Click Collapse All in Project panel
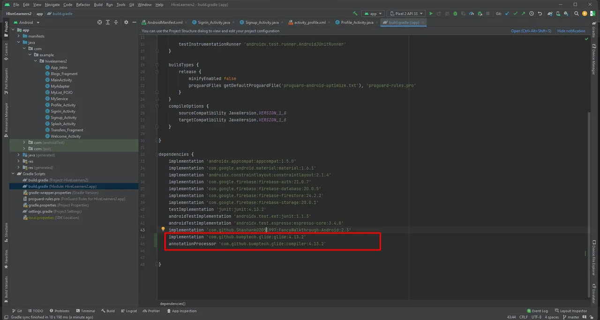The image size is (600, 320). point(116,22)
